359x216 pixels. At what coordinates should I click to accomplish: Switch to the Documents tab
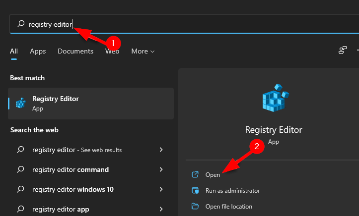click(x=75, y=51)
